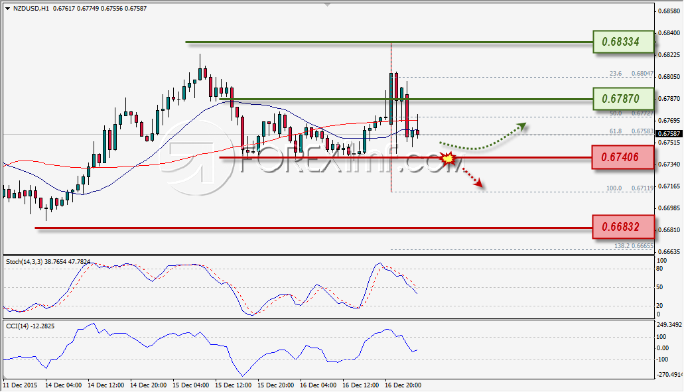The height and width of the screenshot is (392, 684).
Task: Click the 16 Dec 20:00 time label
Action: pyautogui.click(x=403, y=385)
